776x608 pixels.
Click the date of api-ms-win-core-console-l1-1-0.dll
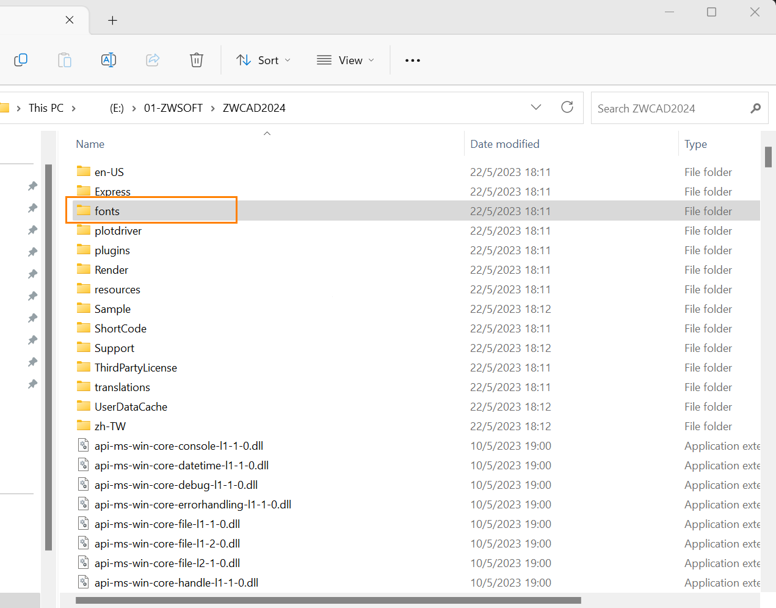click(510, 445)
